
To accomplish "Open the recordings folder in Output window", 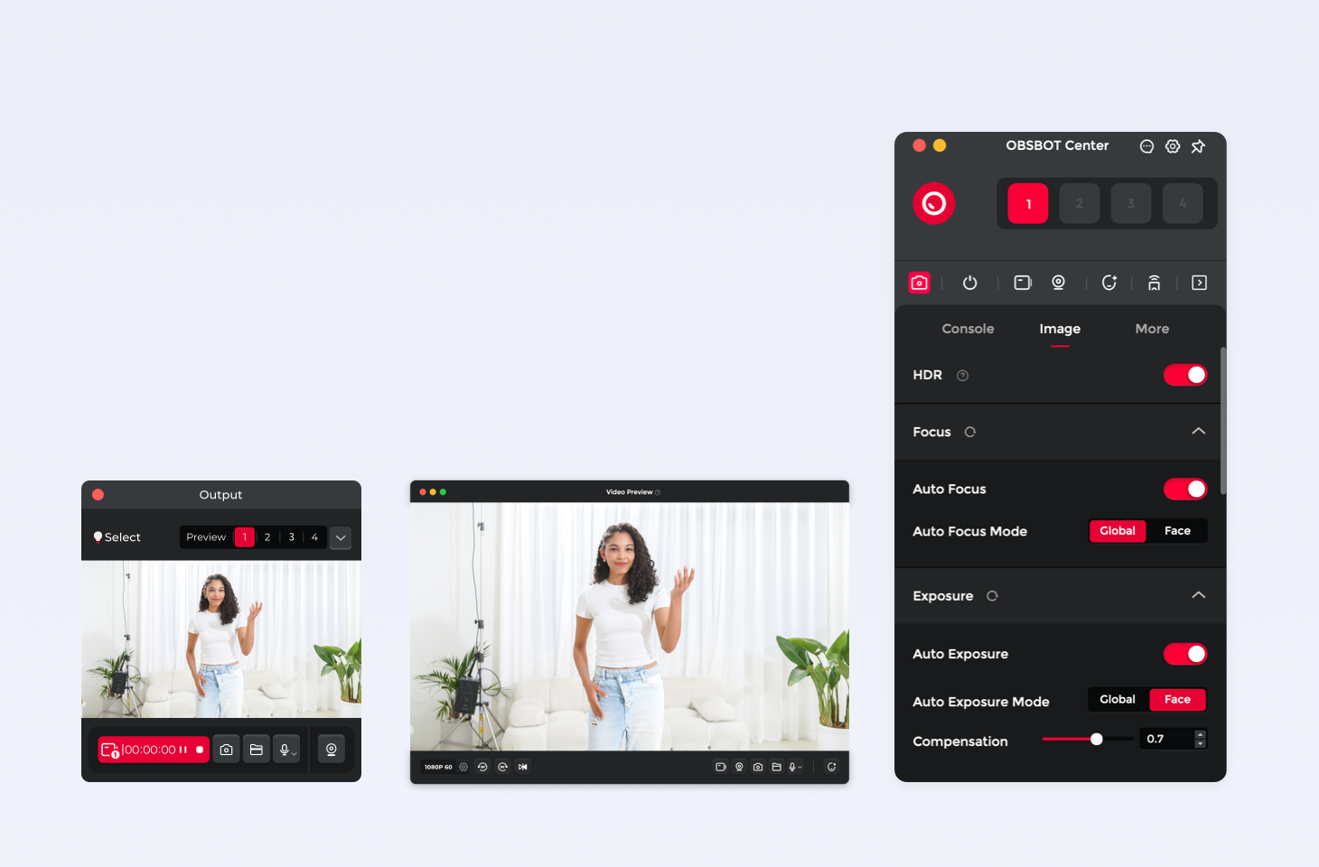I will point(257,750).
